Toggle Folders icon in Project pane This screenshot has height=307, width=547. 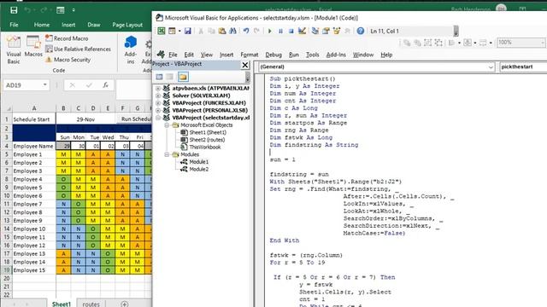coord(183,77)
